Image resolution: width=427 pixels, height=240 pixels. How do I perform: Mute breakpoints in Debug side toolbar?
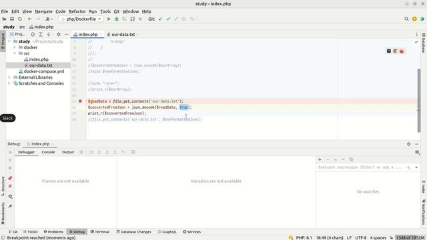coord(10,186)
